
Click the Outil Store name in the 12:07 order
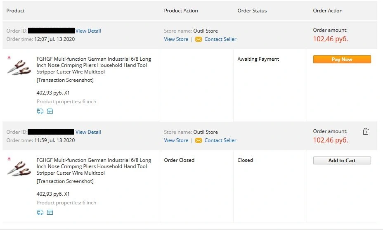tap(206, 31)
